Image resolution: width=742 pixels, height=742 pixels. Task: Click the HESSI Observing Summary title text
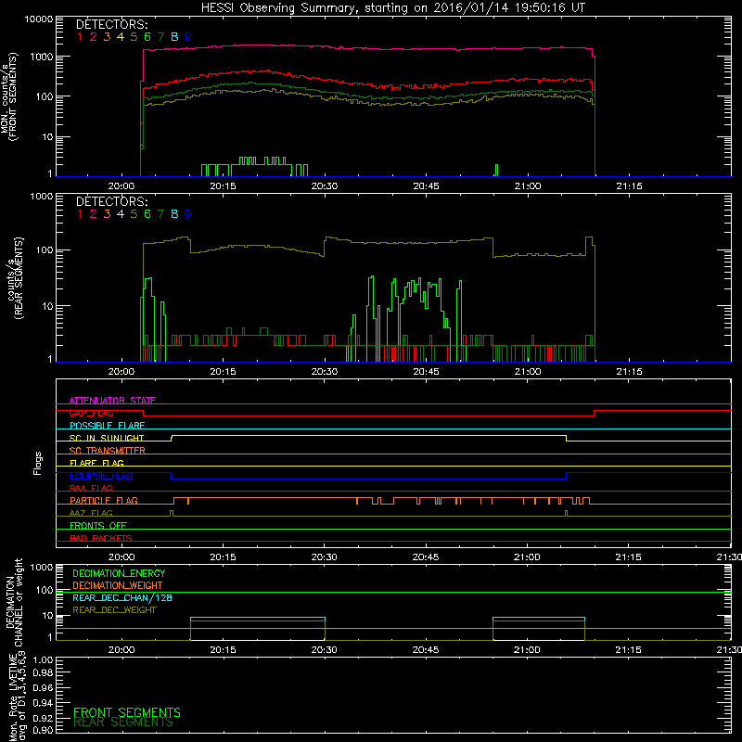click(x=393, y=8)
